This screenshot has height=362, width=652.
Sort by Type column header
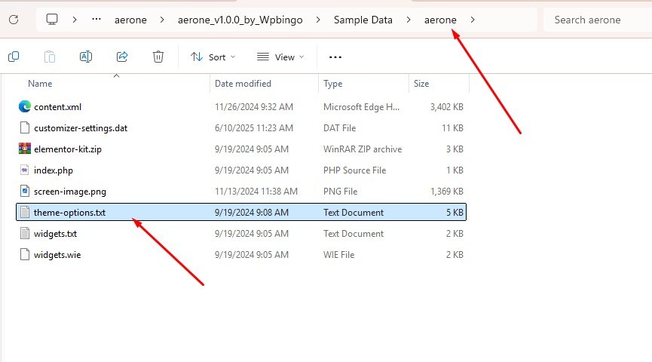[x=332, y=84]
